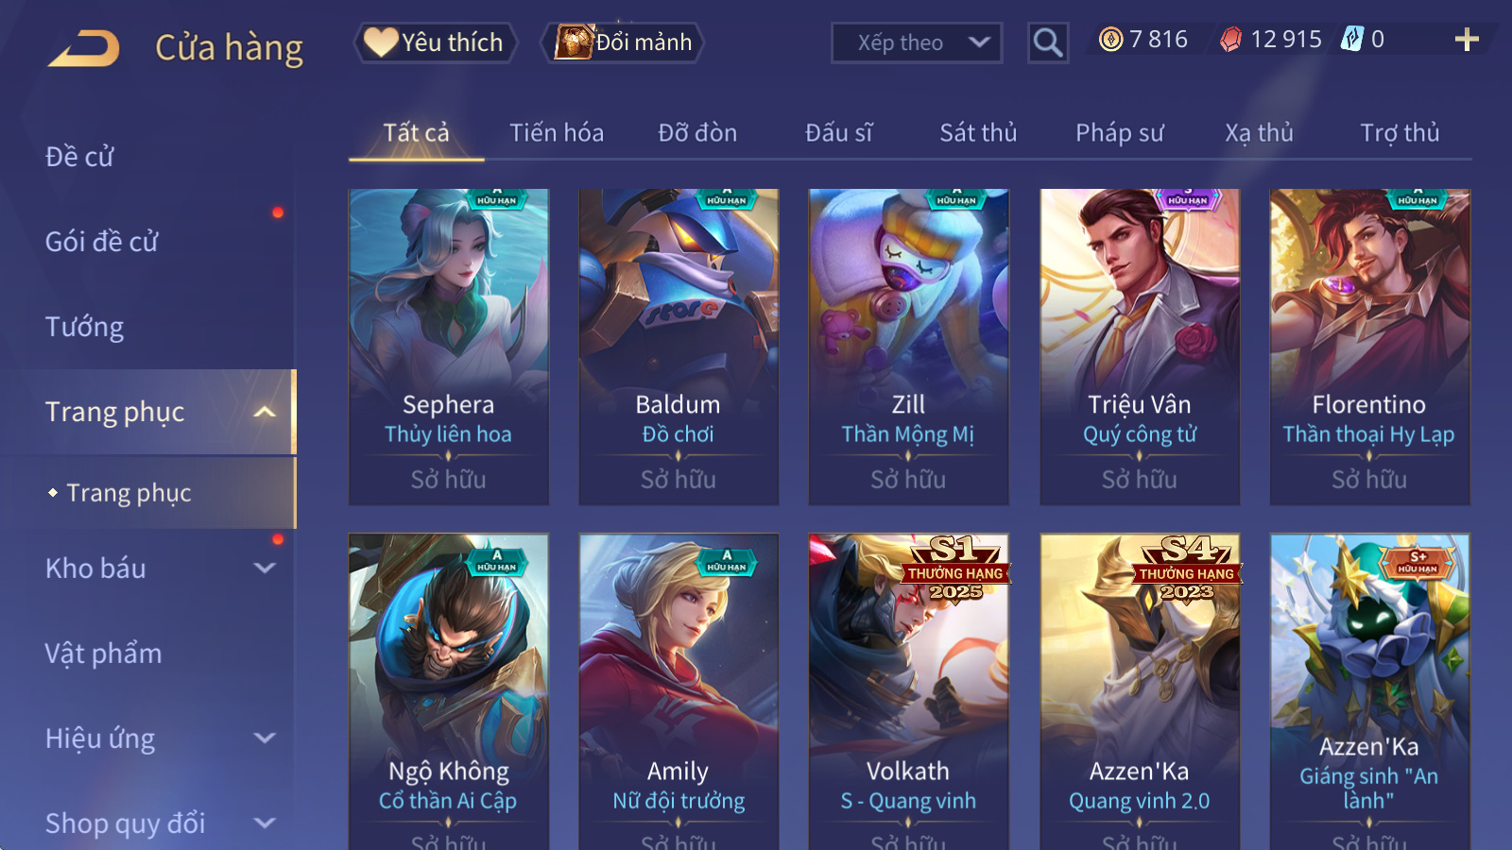Open Yêu thích heart favorites

pyautogui.click(x=436, y=42)
